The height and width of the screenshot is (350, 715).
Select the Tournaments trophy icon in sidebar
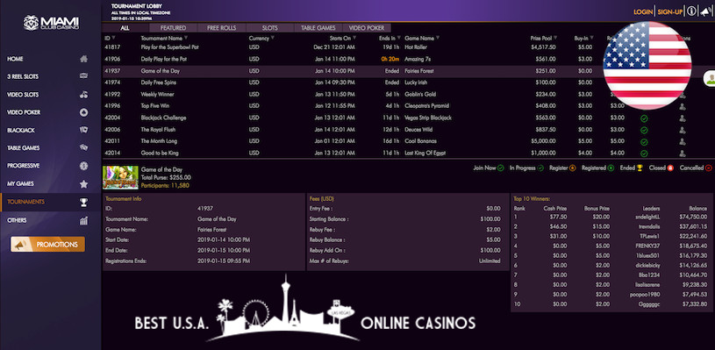pyautogui.click(x=84, y=202)
